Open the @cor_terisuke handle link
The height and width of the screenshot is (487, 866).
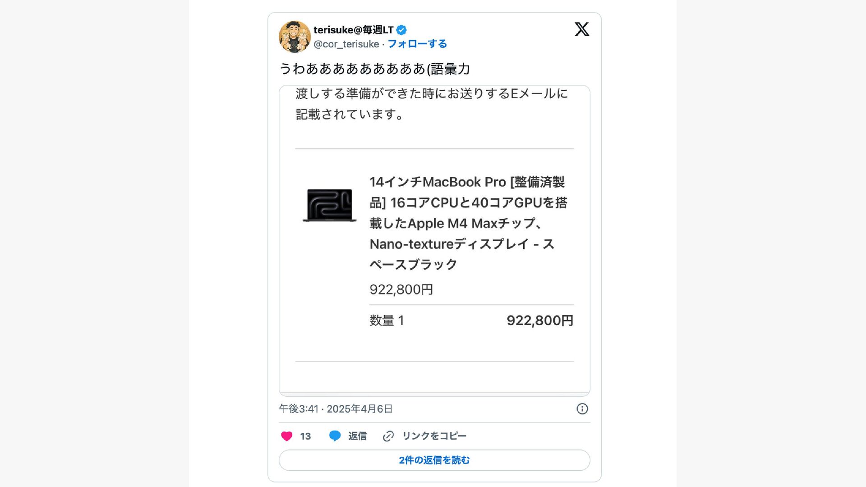point(346,44)
